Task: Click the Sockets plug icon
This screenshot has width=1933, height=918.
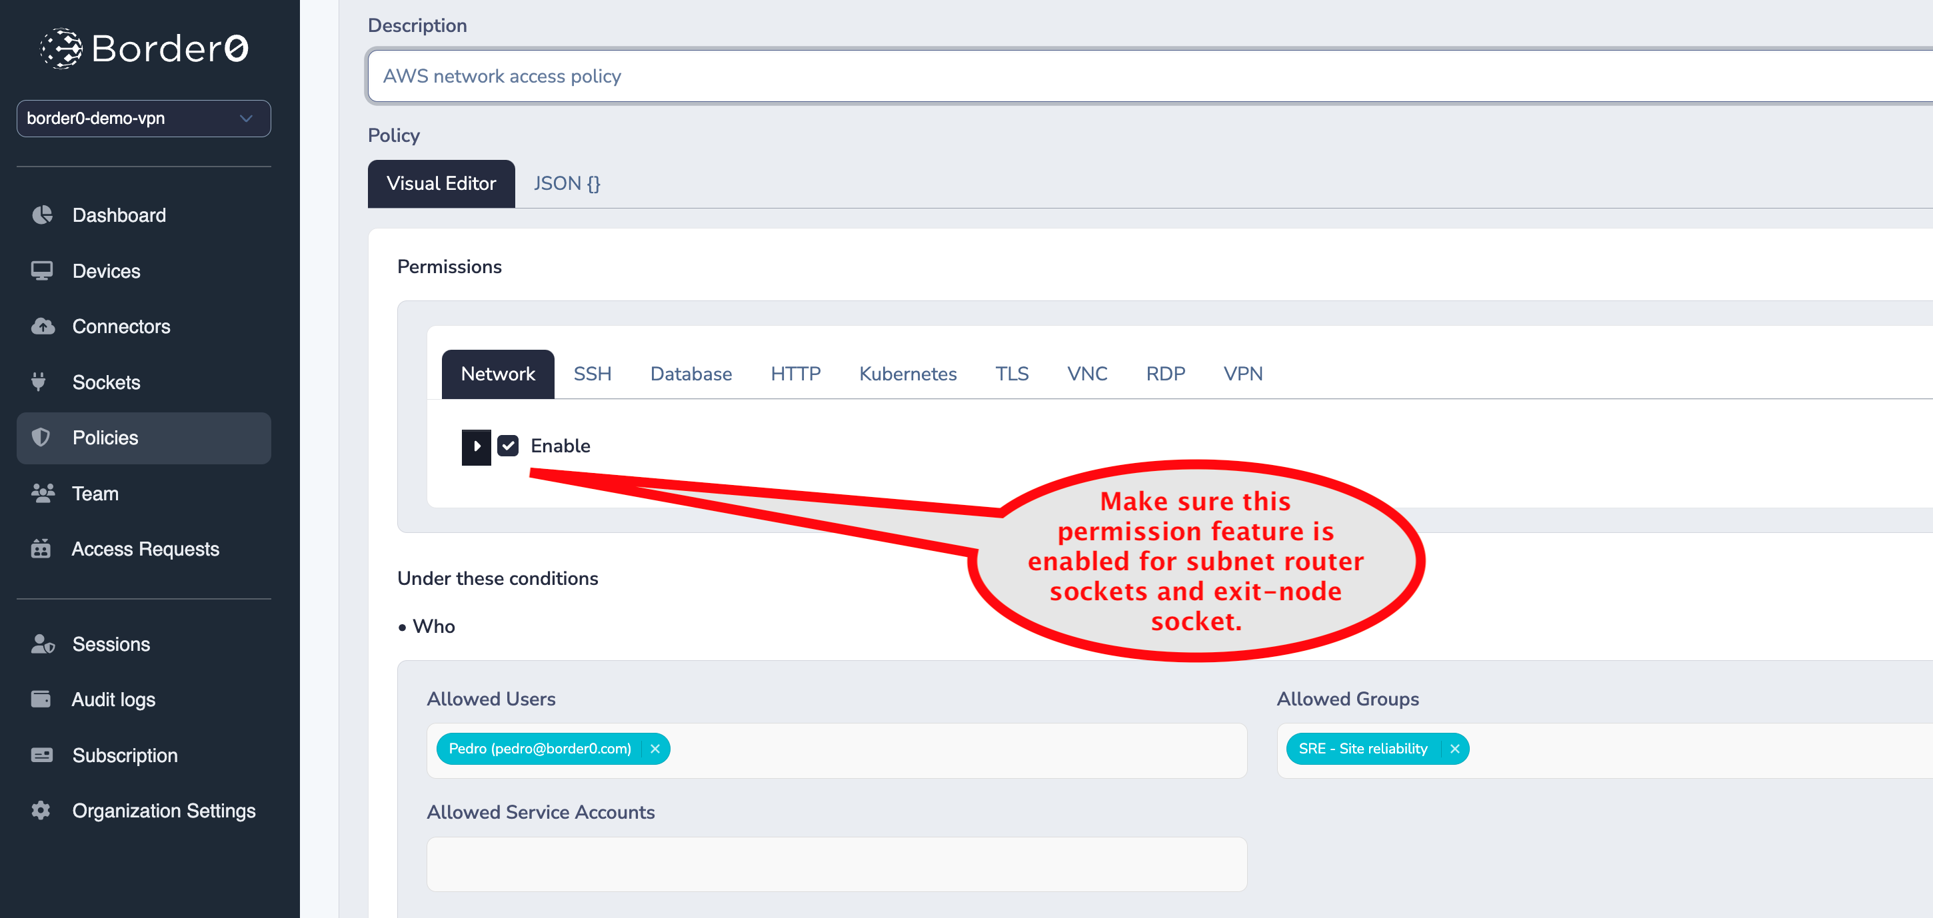Action: coord(39,382)
